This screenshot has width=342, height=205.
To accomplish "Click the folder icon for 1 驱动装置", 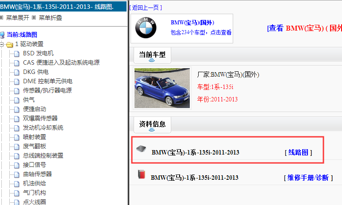I will click(9, 44).
